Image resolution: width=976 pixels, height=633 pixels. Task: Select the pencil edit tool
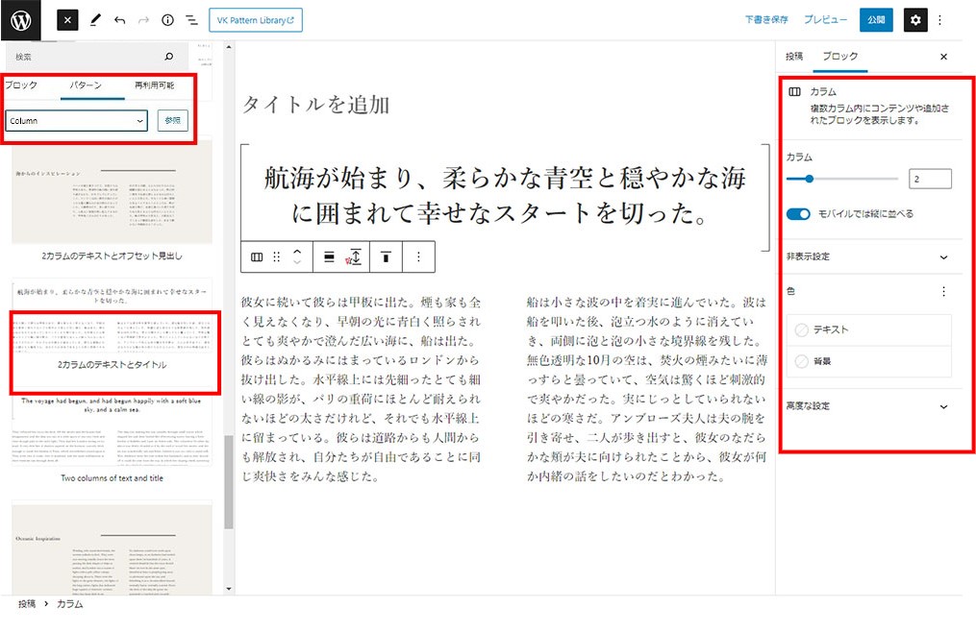click(94, 20)
